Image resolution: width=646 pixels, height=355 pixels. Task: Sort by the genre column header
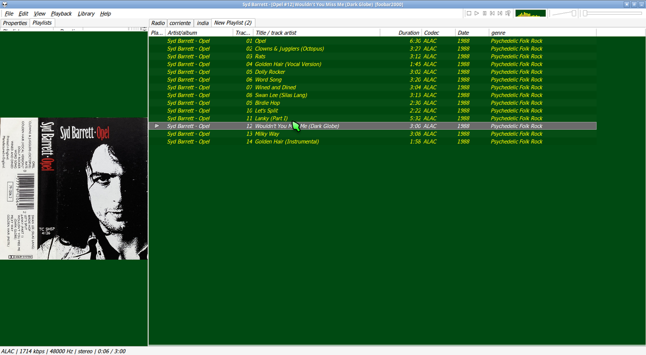[x=543, y=33]
